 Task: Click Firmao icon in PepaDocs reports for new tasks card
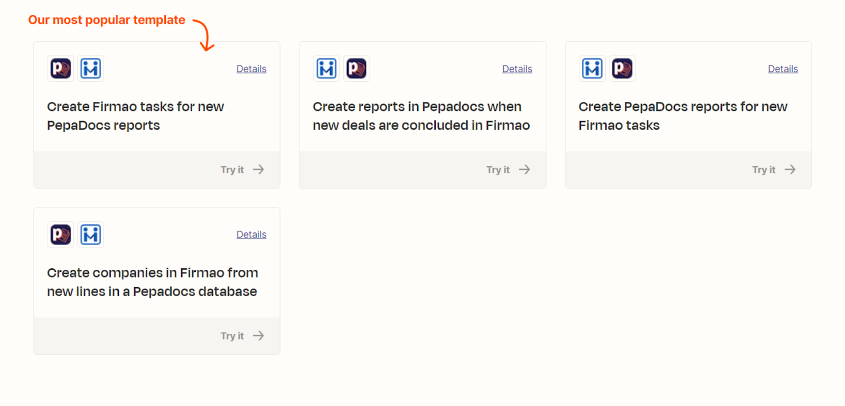(x=592, y=69)
